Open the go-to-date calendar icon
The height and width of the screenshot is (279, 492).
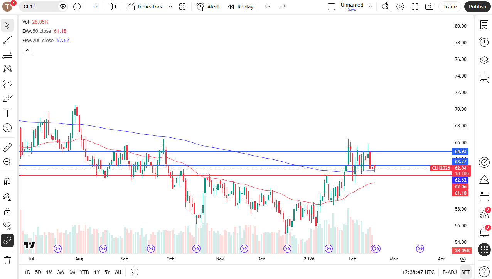tap(134, 272)
